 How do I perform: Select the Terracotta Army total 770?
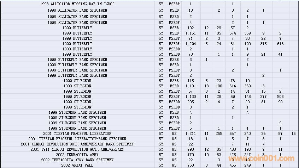[190, 155]
